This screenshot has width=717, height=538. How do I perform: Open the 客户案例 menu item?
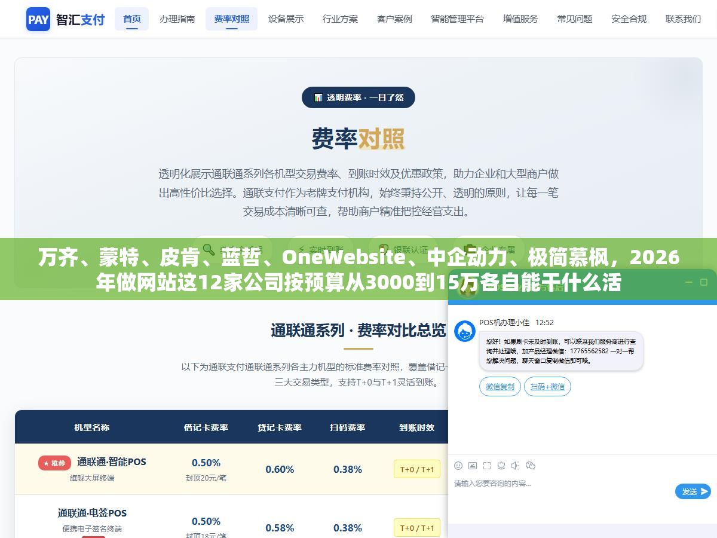[x=394, y=19]
